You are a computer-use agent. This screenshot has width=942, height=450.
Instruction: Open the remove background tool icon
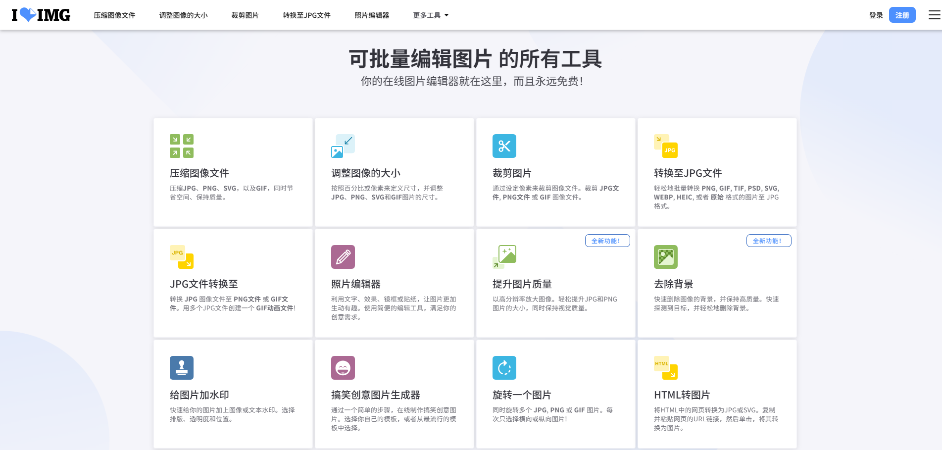click(665, 257)
